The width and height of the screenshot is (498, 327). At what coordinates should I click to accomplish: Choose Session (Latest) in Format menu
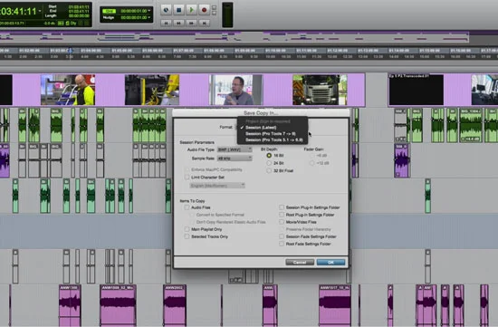[261, 128]
